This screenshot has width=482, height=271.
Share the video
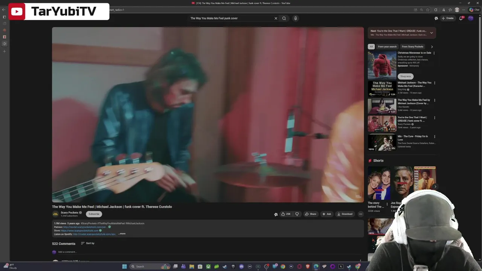pyautogui.click(x=311, y=214)
